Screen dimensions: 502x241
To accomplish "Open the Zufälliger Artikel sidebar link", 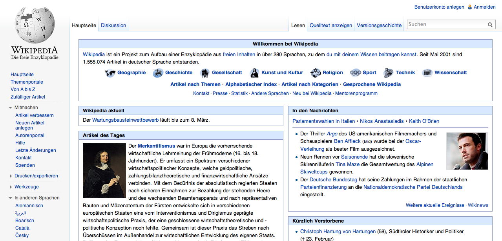I will point(28,97).
